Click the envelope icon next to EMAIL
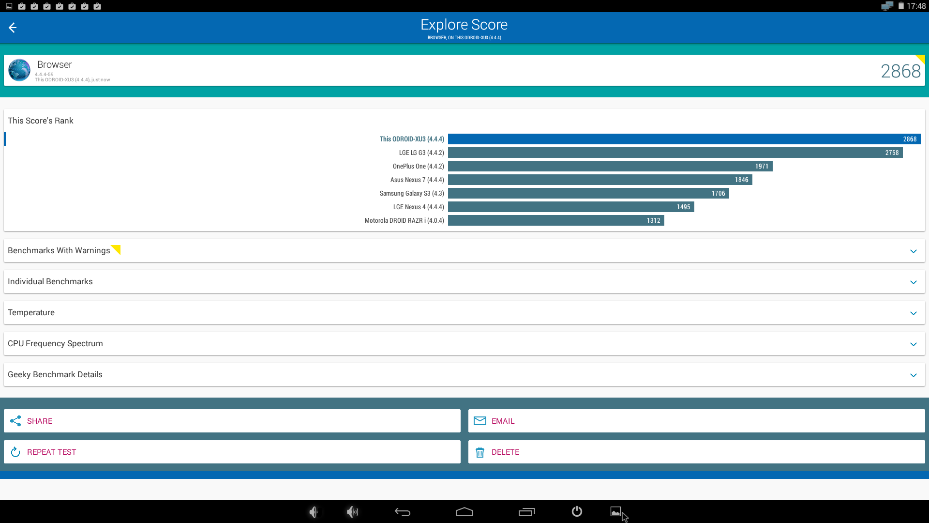 tap(480, 421)
